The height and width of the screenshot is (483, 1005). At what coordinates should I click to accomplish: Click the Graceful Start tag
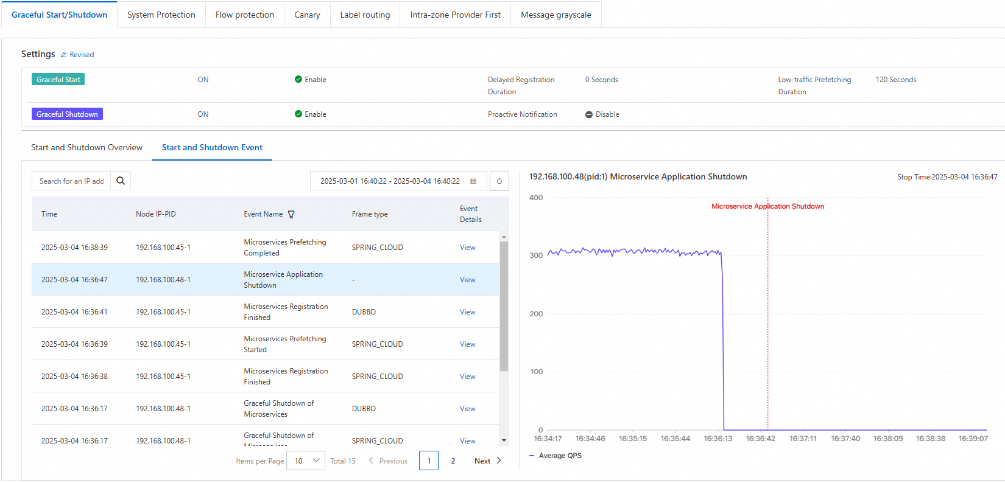point(58,80)
